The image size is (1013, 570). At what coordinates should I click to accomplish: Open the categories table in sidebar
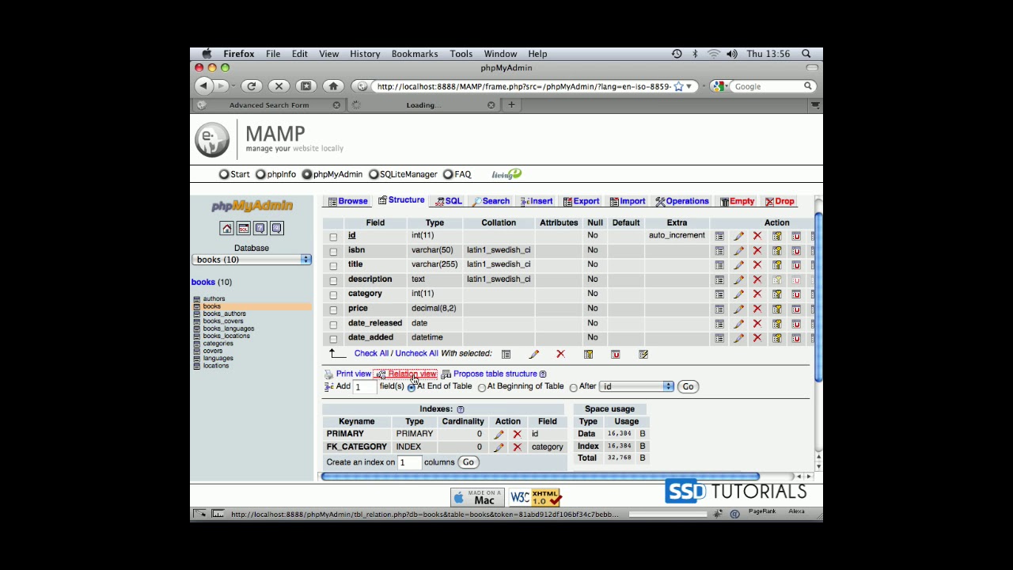[x=218, y=344]
